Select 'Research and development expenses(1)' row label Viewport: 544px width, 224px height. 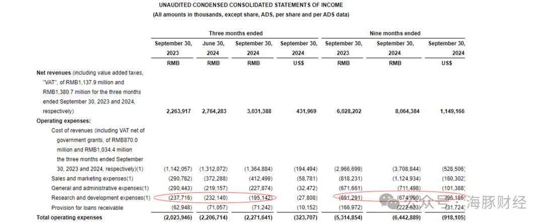tap(101, 198)
